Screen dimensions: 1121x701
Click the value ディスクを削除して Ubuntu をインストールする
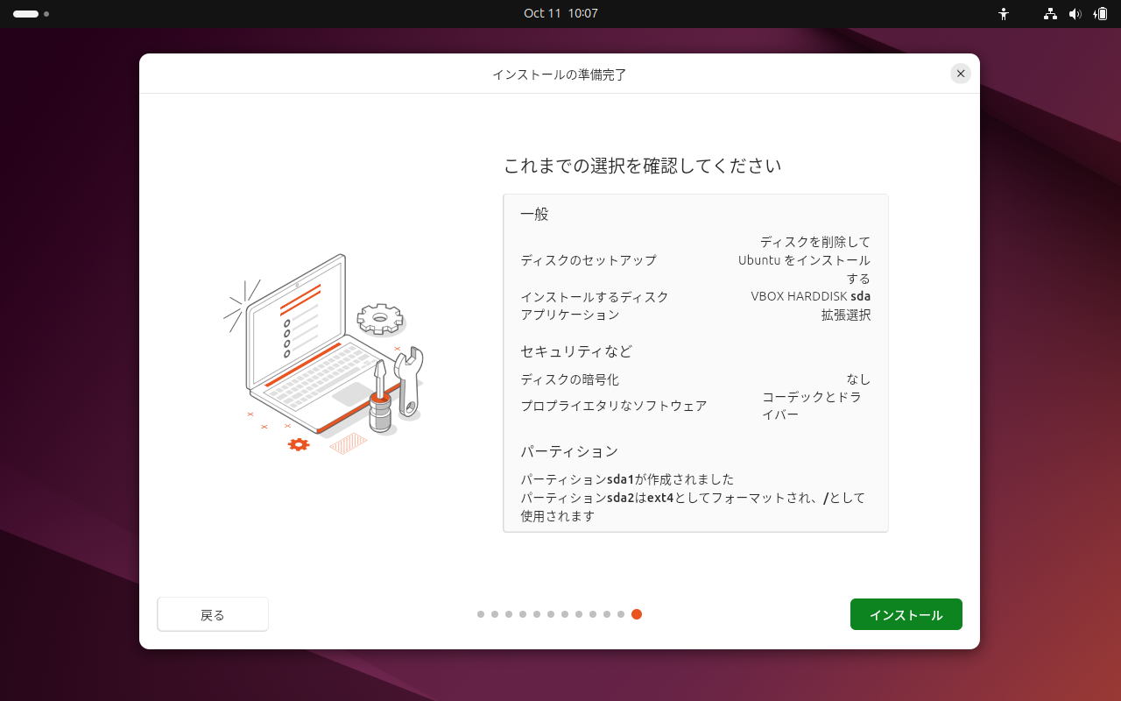click(804, 260)
